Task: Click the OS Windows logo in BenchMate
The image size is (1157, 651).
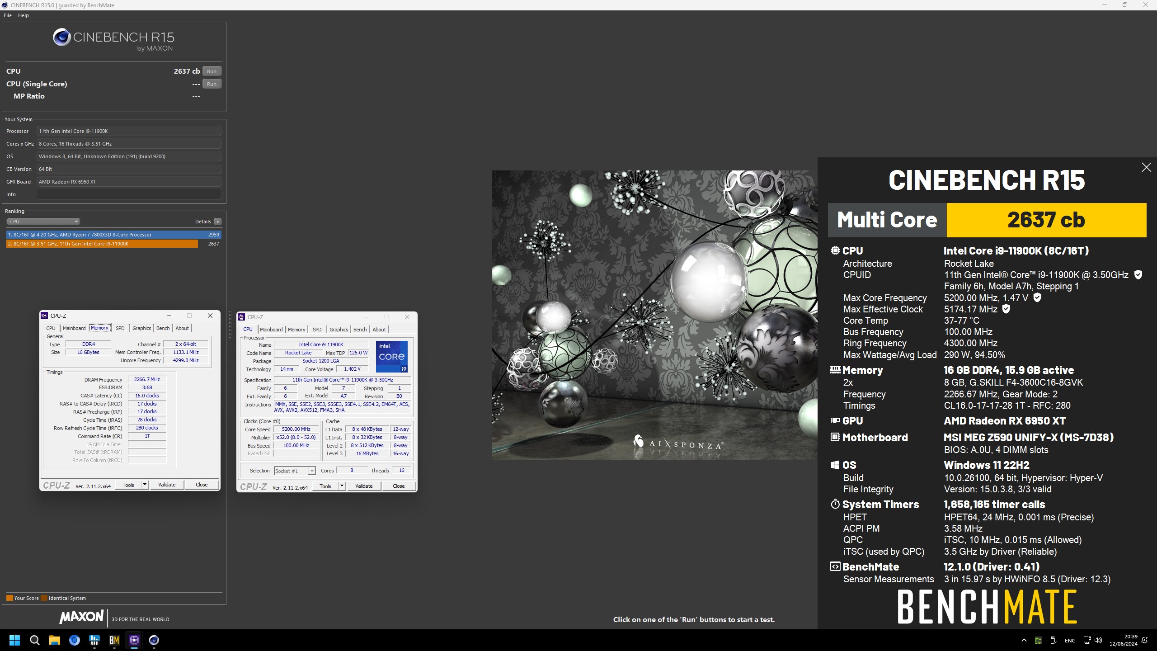Action: point(835,465)
